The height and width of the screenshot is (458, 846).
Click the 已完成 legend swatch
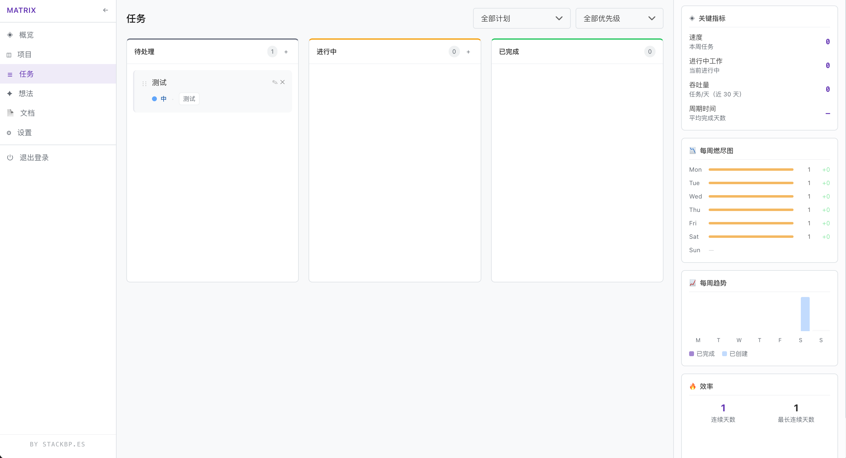click(x=691, y=354)
